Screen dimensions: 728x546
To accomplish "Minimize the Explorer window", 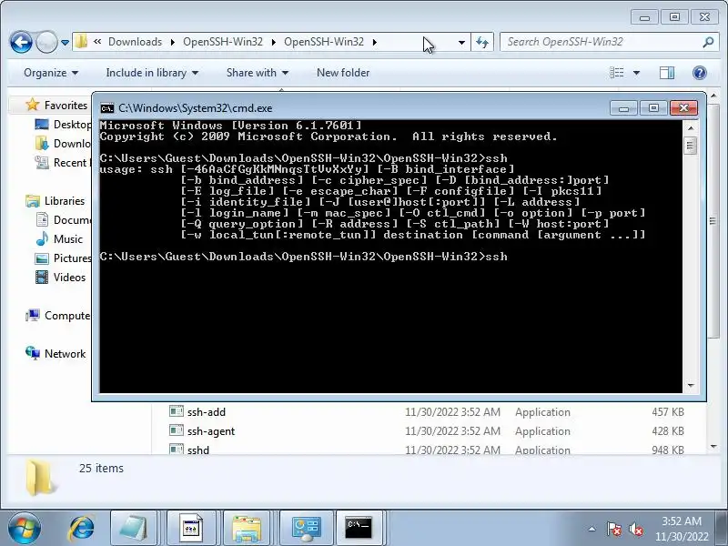I will coord(644,17).
